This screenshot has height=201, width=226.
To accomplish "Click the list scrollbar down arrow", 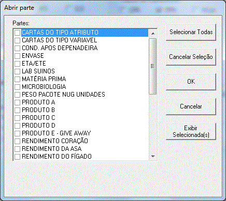I will [x=153, y=157].
